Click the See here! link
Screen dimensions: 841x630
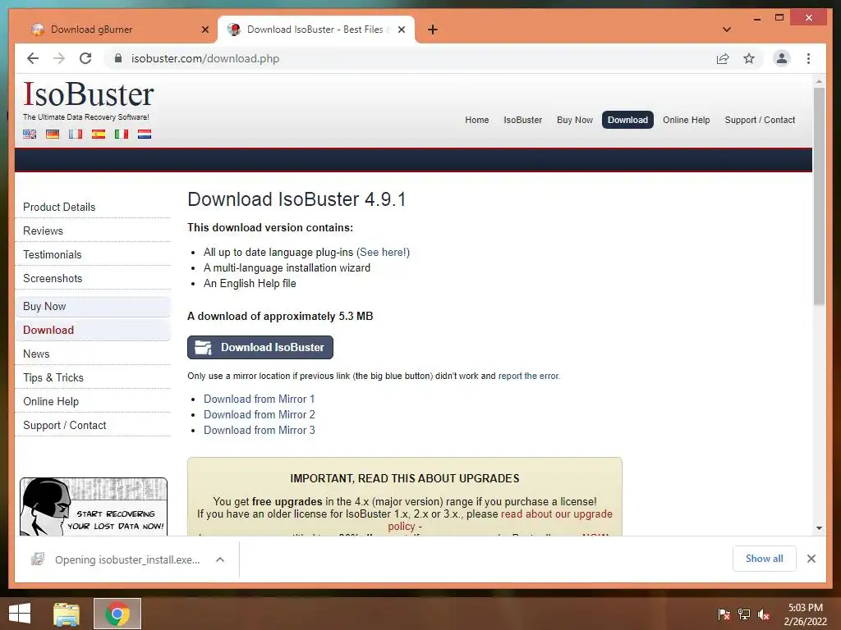point(383,253)
